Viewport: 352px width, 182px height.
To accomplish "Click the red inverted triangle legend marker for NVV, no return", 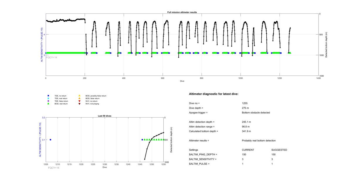I will coord(79,101).
